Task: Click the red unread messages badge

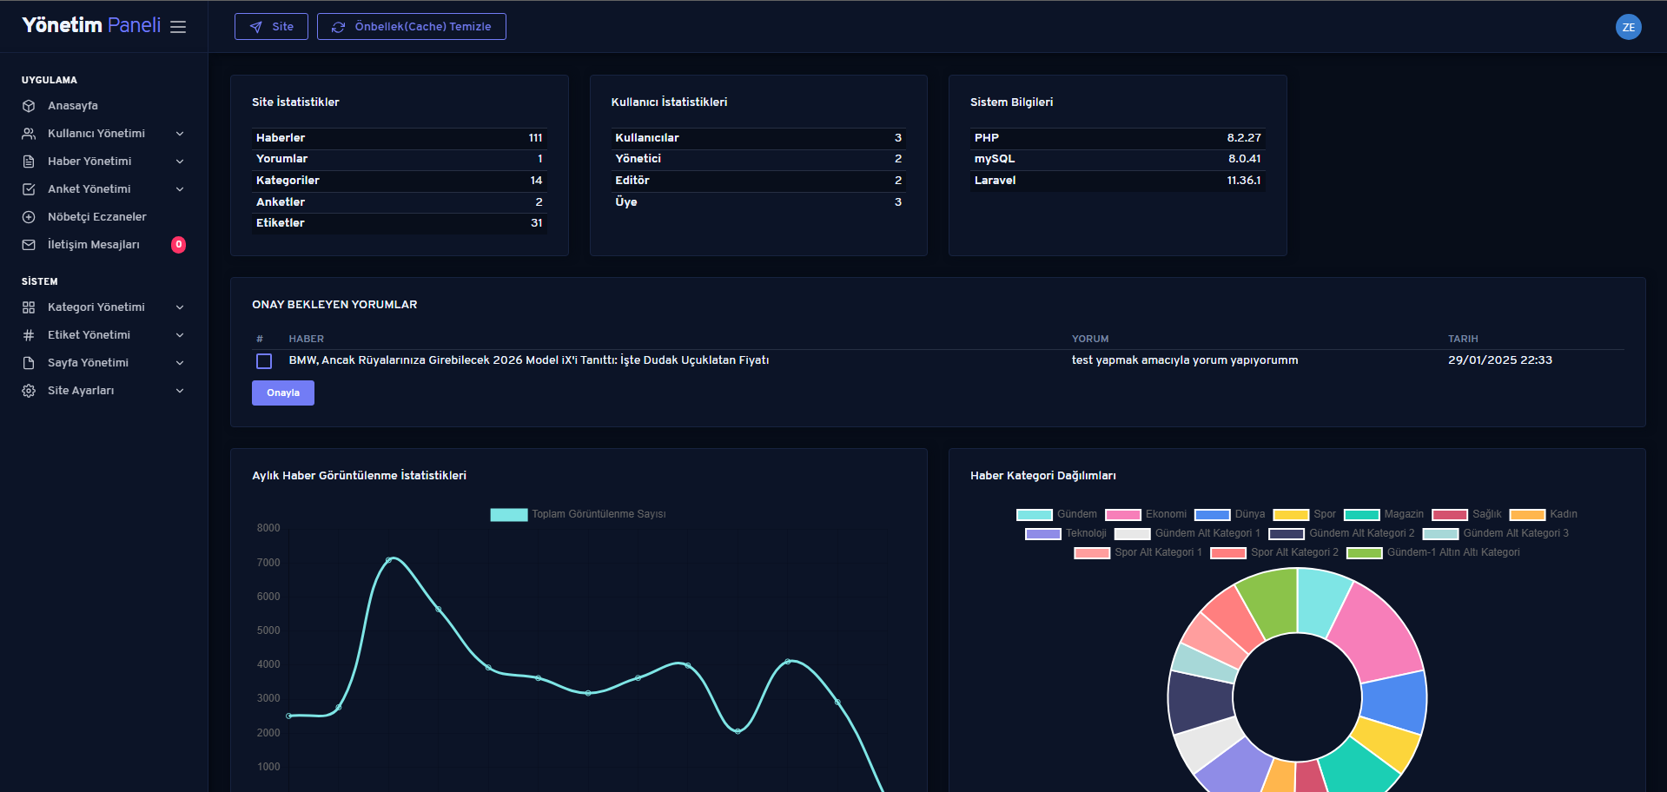Action: coord(178,245)
